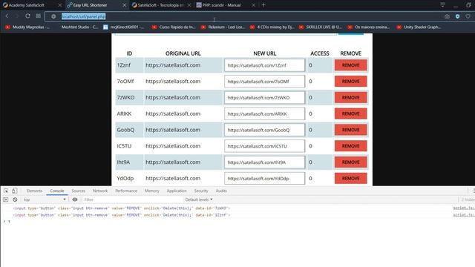Image resolution: width=475 pixels, height=267 pixels.
Task: Open a new browser tab with plus
Action: (x=263, y=5)
